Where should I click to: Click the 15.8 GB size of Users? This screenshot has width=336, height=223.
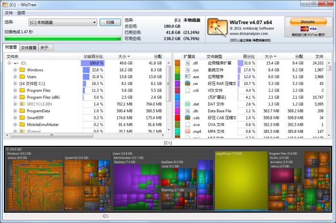click(126, 77)
